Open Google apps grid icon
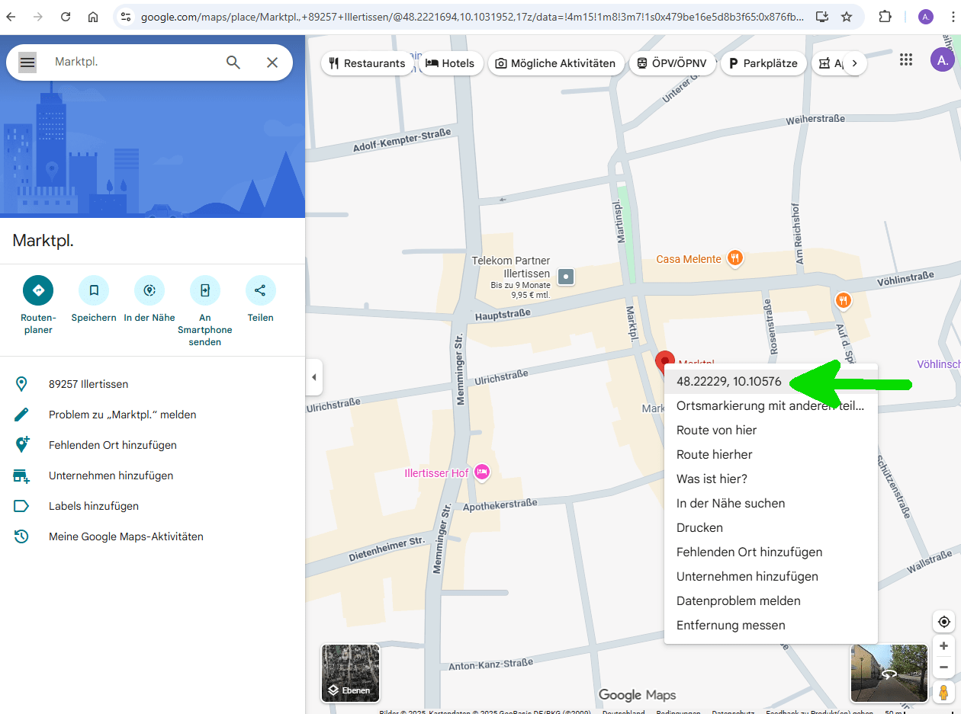961x714 pixels. point(906,60)
